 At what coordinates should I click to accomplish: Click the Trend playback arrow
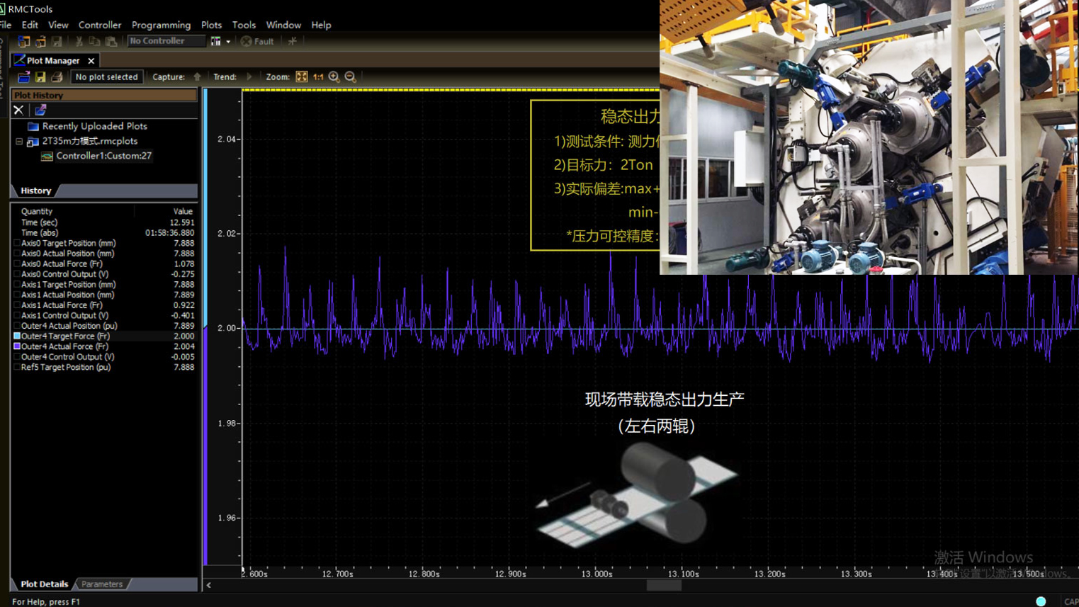click(249, 76)
